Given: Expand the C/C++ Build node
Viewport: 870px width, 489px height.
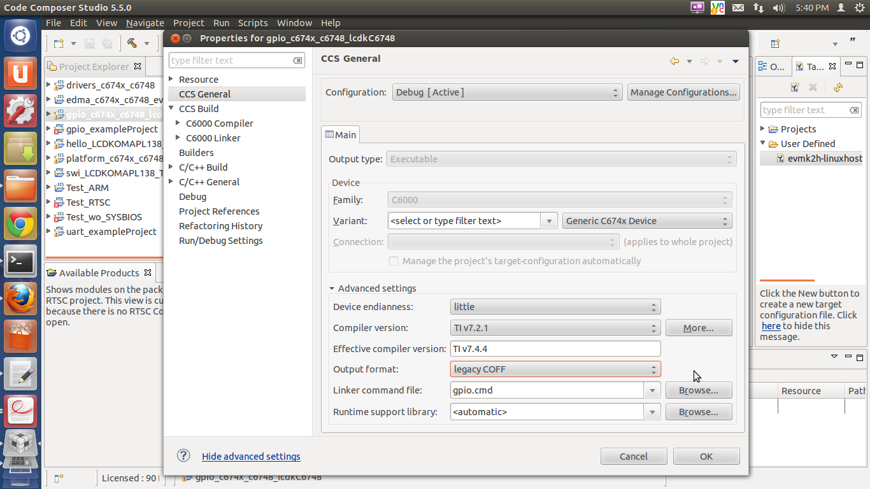Looking at the screenshot, I should (171, 167).
